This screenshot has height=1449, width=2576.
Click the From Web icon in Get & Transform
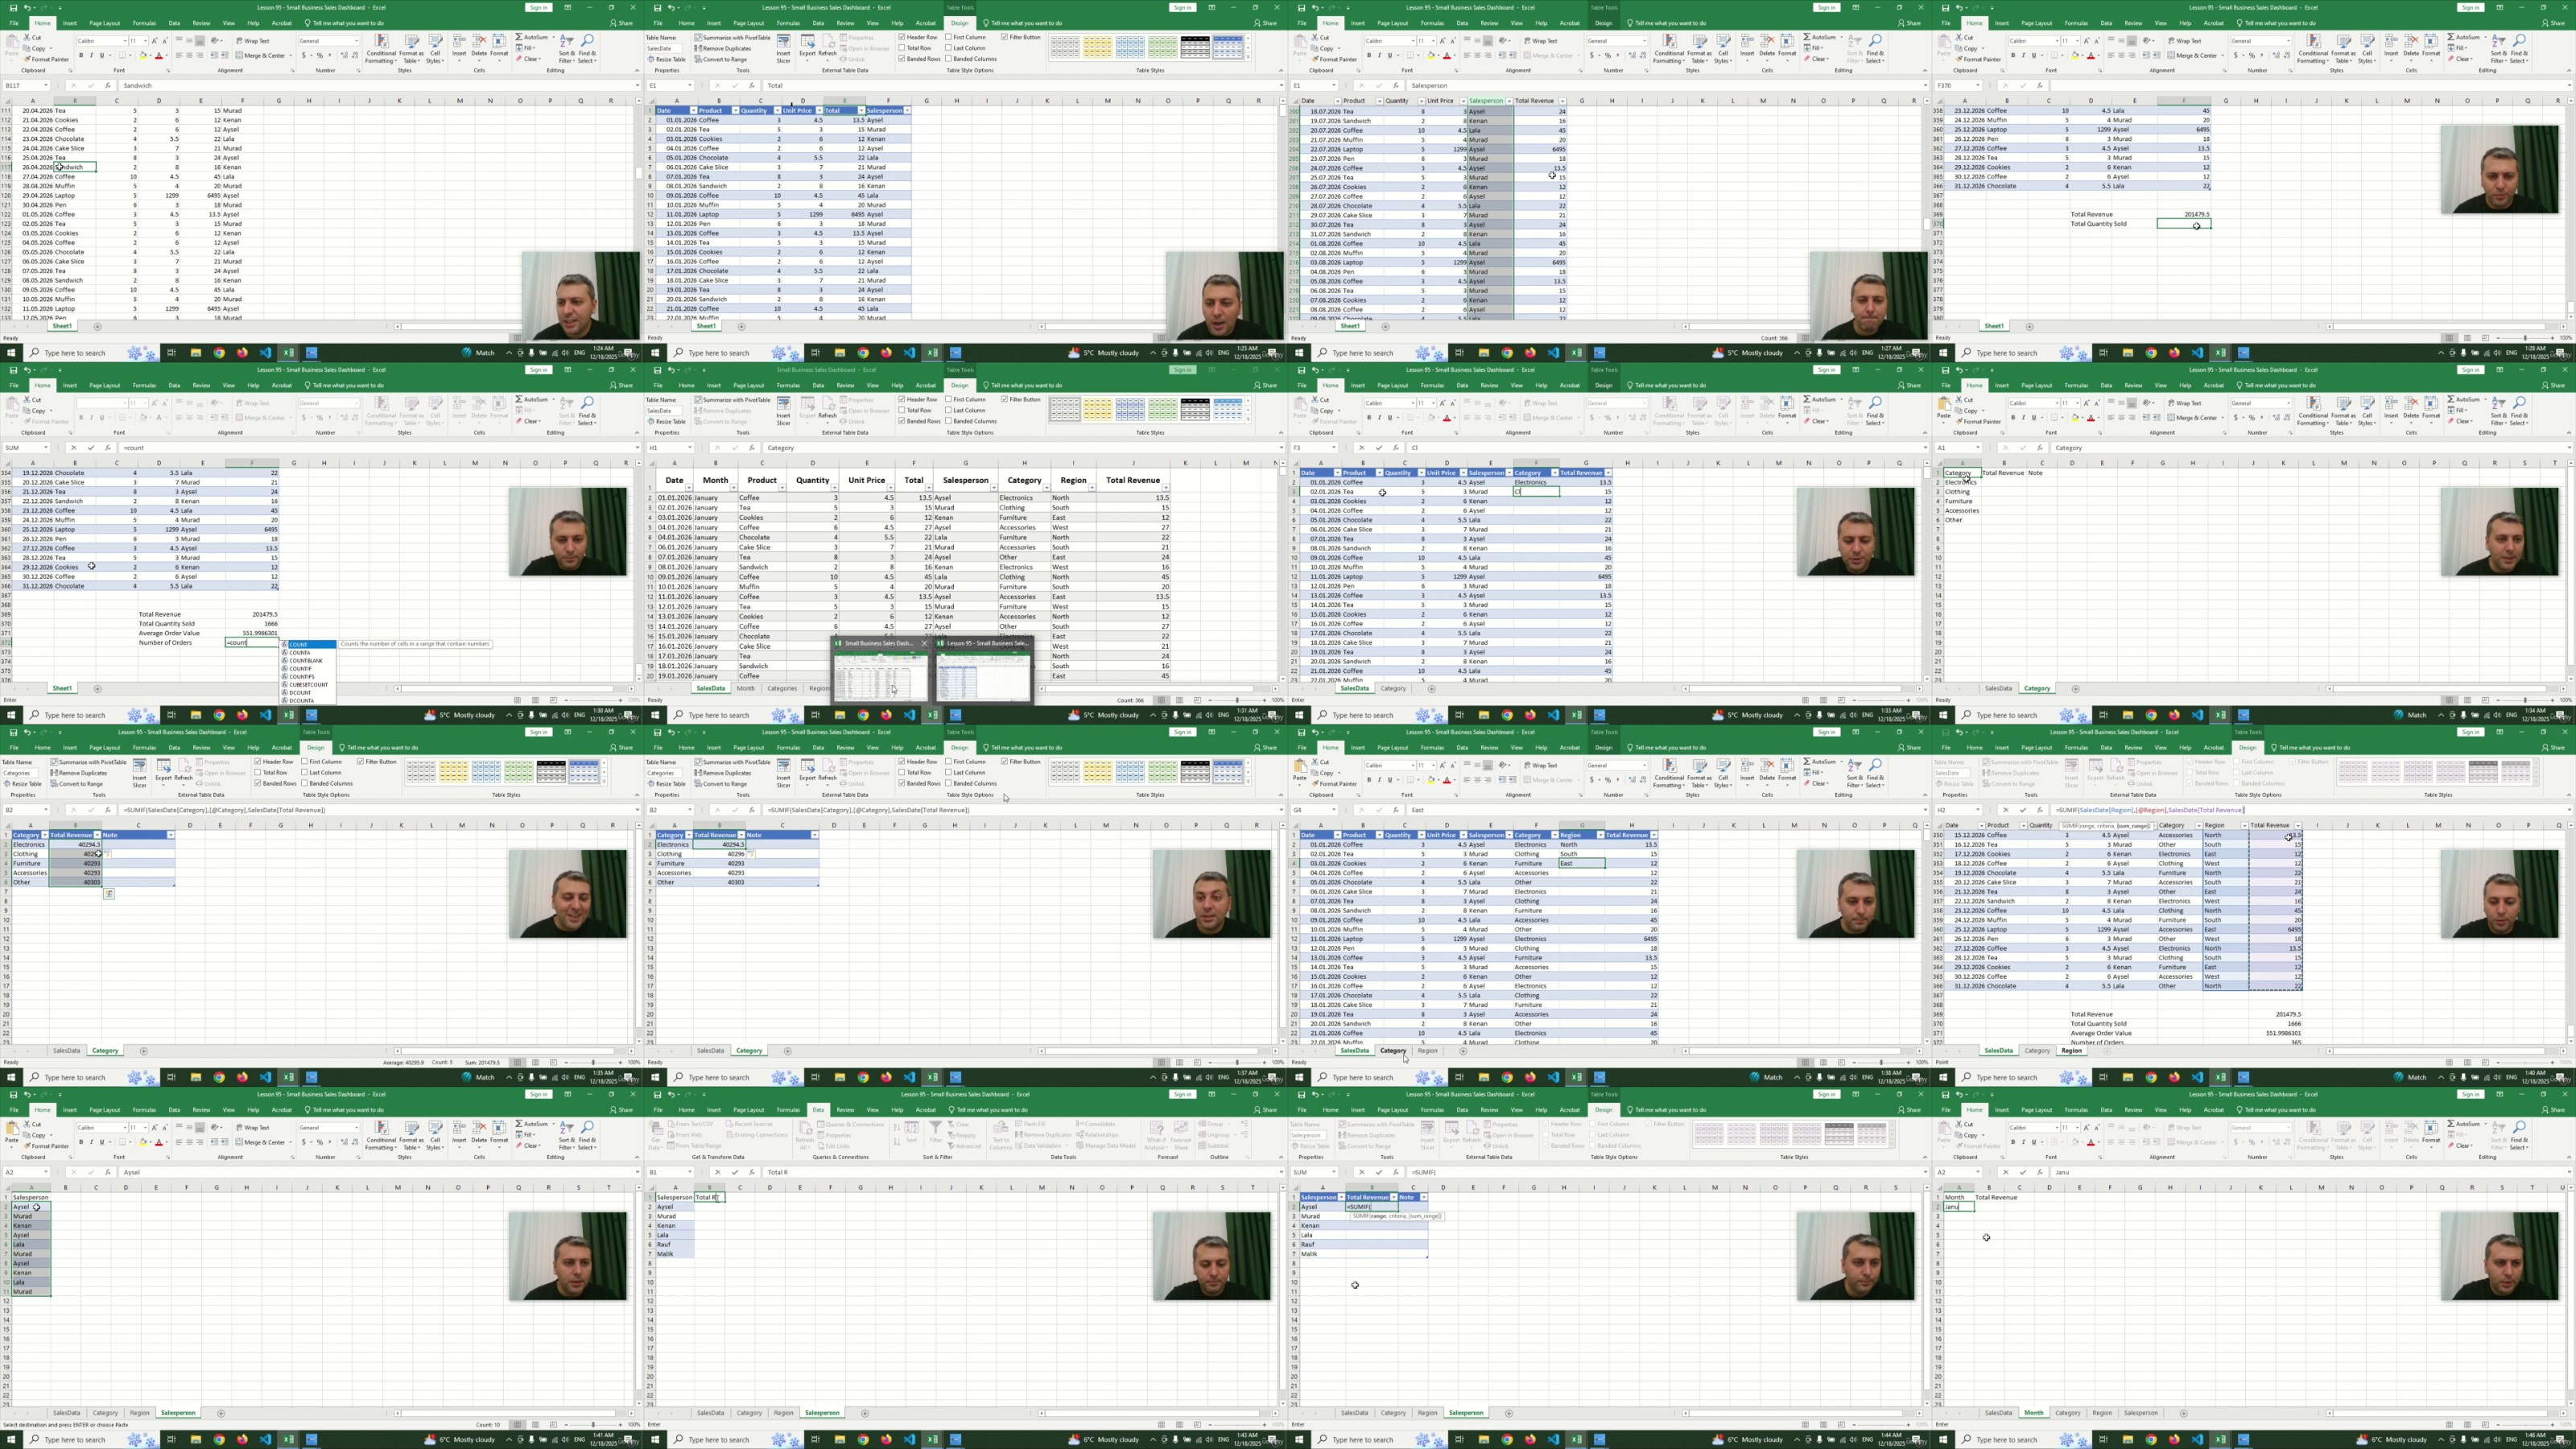pyautogui.click(x=672, y=1135)
